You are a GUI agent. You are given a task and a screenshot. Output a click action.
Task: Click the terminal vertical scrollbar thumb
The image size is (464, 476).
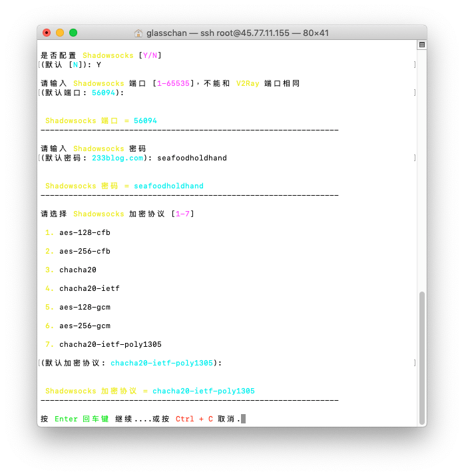(422, 358)
